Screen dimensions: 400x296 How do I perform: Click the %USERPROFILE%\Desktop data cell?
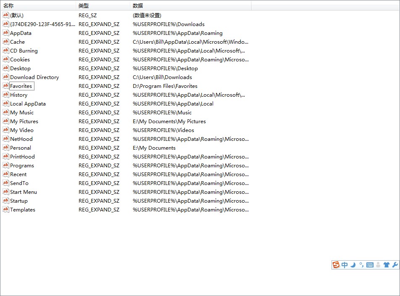click(165, 69)
